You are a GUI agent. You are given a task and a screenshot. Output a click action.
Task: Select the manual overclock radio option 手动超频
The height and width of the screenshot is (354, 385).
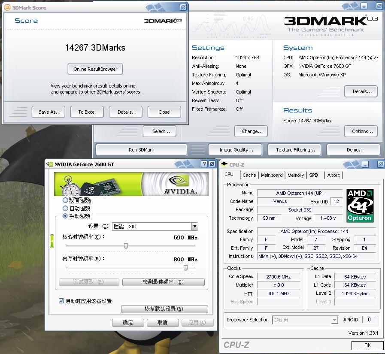[x=65, y=216]
